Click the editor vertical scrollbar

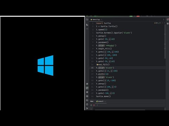[165, 41]
